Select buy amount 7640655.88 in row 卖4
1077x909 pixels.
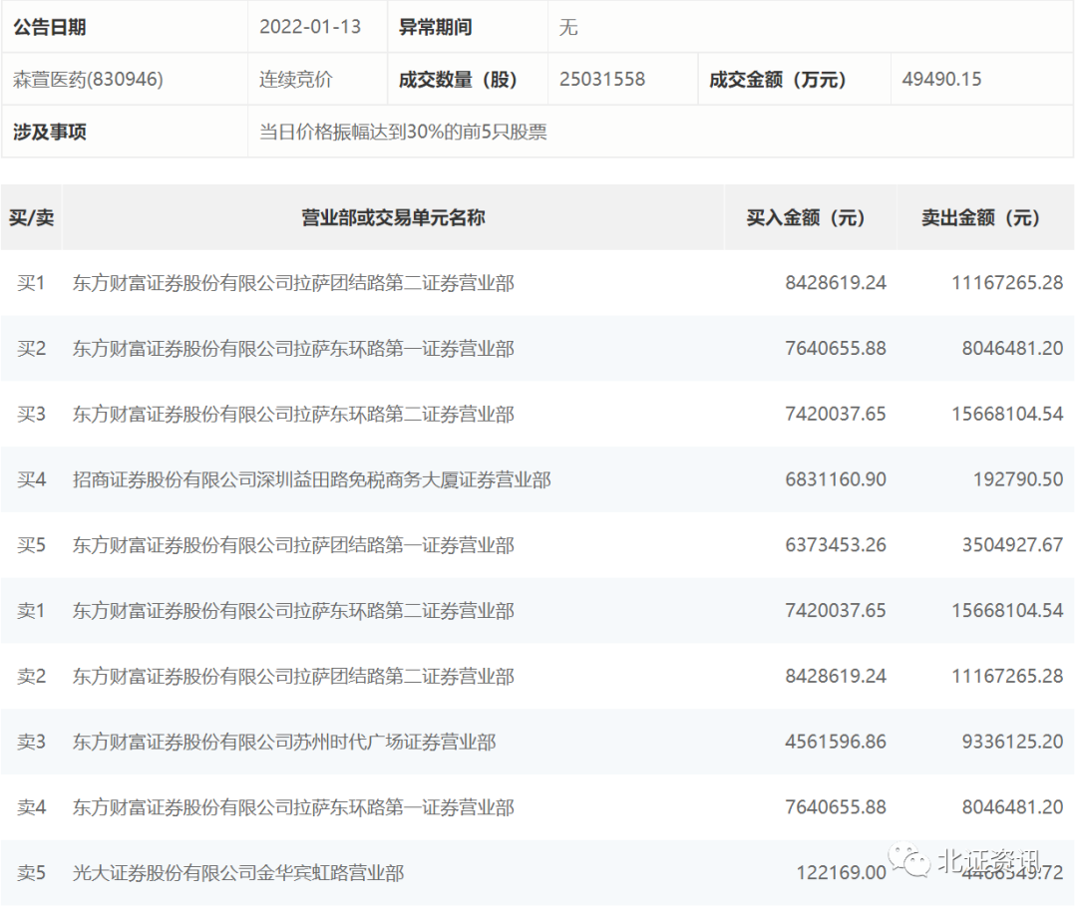[836, 807]
